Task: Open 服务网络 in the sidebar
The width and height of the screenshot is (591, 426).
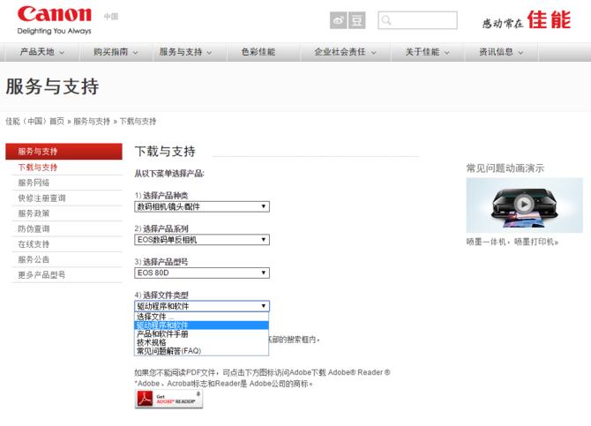Action: (x=34, y=183)
